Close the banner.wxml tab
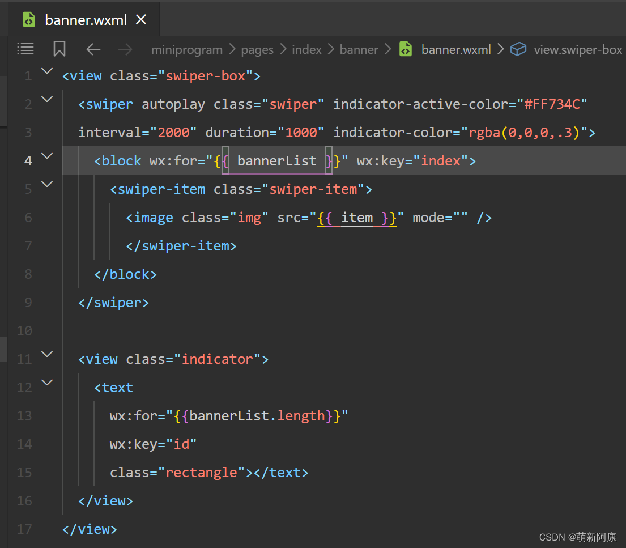This screenshot has height=548, width=626. [141, 19]
